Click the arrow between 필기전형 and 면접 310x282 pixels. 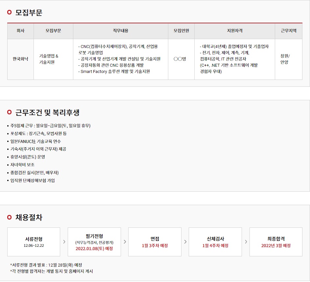click(x=125, y=242)
